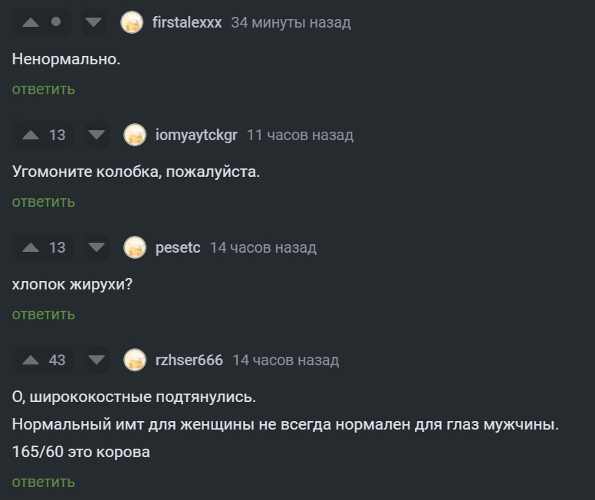Upvote the comment by firstalexxx

tap(31, 23)
